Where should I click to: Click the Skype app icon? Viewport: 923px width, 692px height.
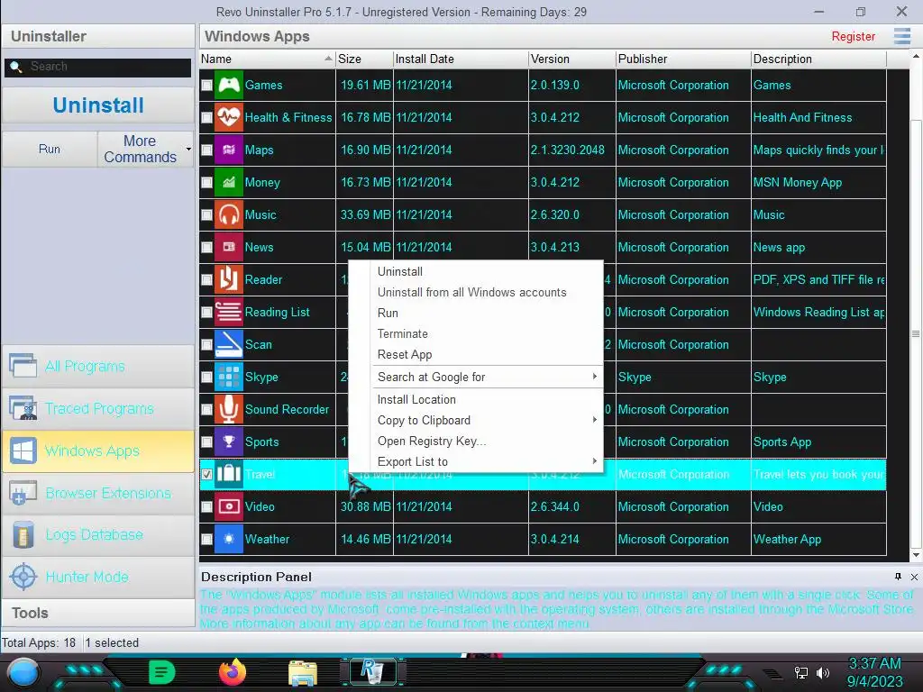(x=228, y=378)
